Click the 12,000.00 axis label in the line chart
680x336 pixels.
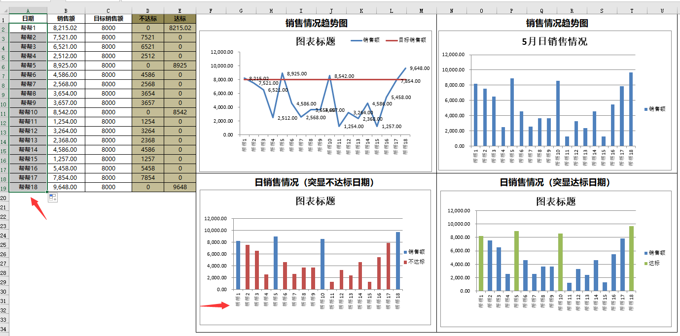(221, 52)
